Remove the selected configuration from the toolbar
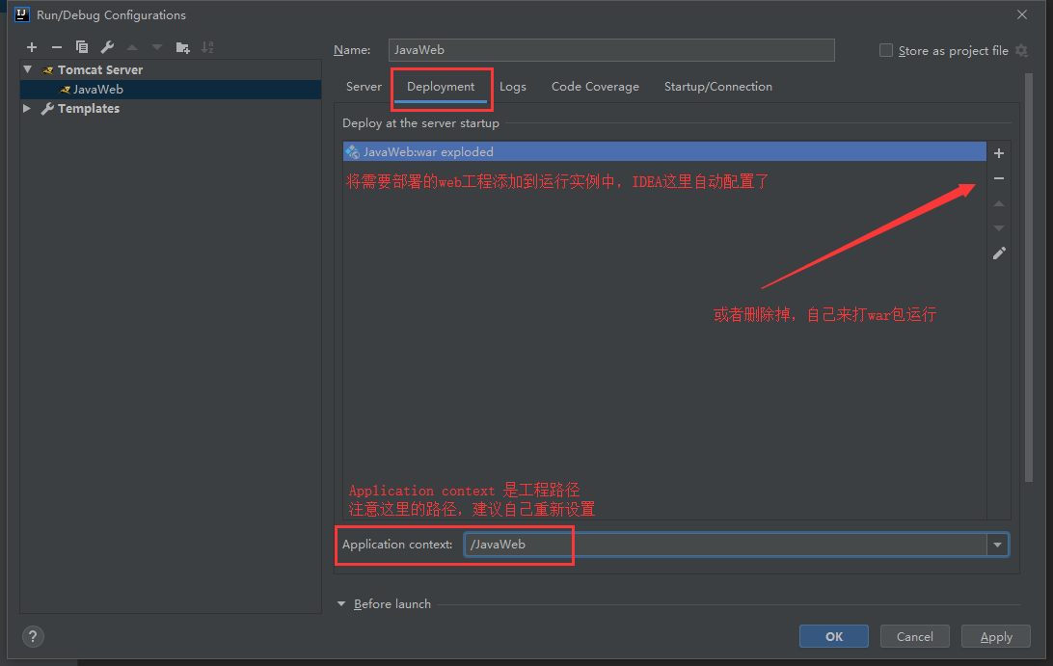Screen dimensions: 1053x666 coord(56,47)
